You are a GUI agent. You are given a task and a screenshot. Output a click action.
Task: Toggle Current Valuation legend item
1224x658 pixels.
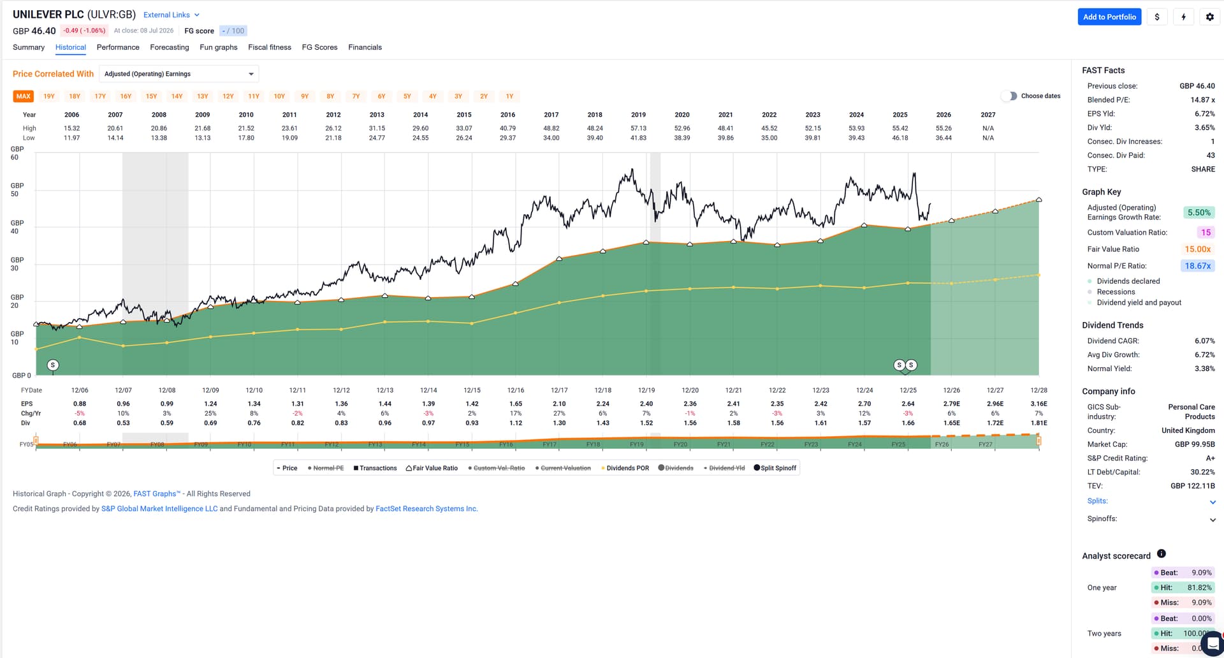[563, 468]
